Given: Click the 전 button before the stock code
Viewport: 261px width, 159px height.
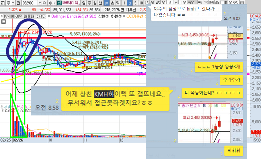Looking at the screenshot, I should (18, 3).
